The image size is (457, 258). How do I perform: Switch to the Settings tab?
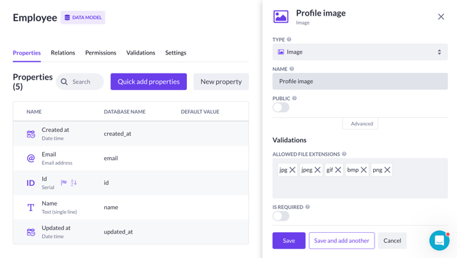click(176, 52)
